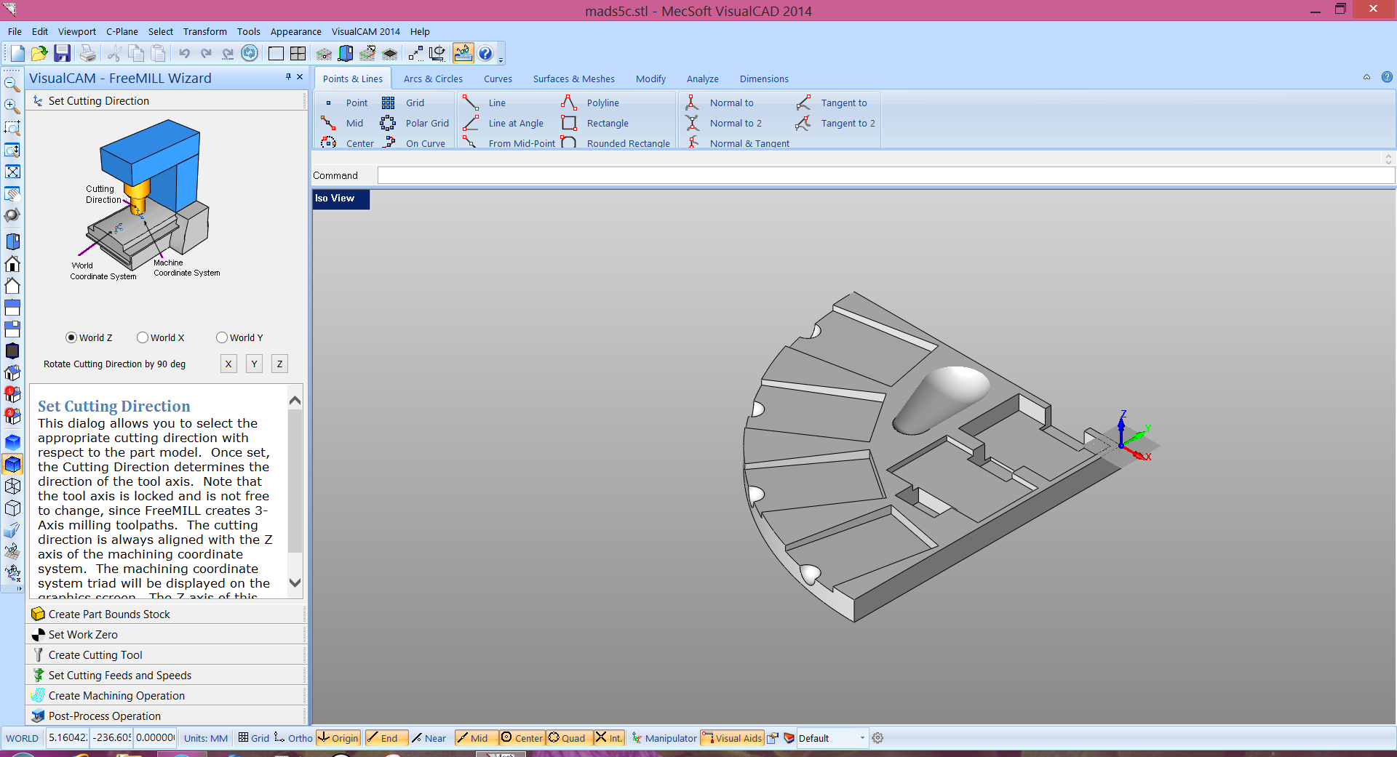
Task: Click the Print icon in toolbar
Action: tap(87, 53)
